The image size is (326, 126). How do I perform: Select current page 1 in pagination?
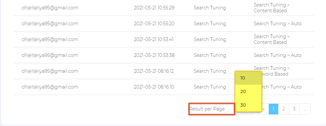(273, 109)
